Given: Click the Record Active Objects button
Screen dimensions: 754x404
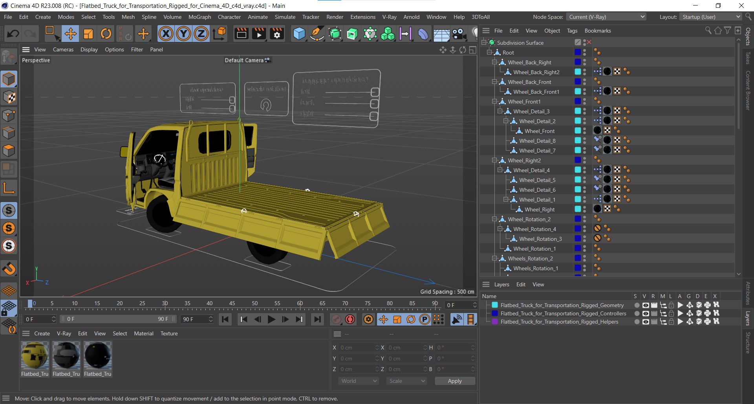Looking at the screenshot, I should pos(336,319).
